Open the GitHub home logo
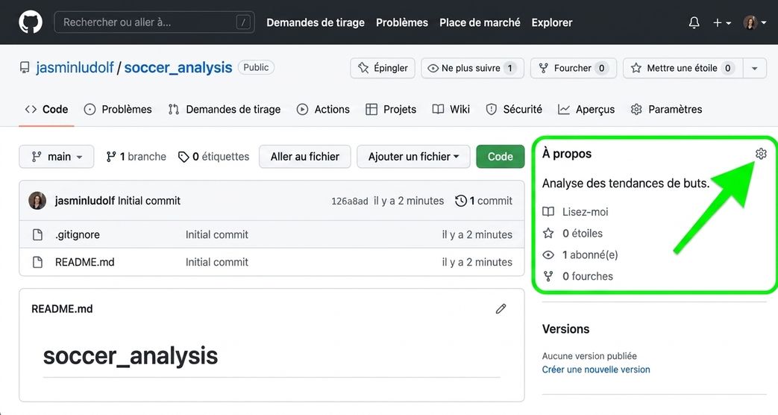 (31, 22)
